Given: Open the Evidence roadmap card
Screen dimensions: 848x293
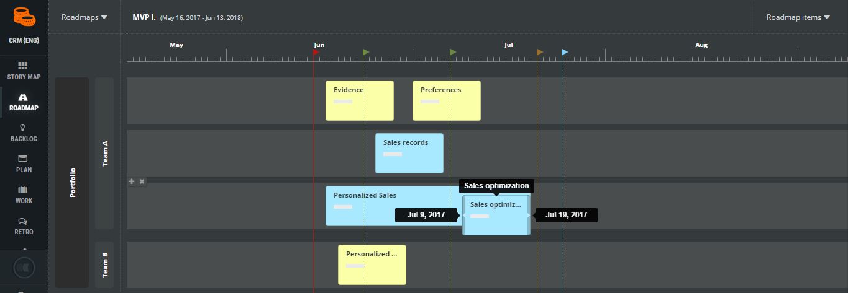Looking at the screenshot, I should (x=360, y=100).
